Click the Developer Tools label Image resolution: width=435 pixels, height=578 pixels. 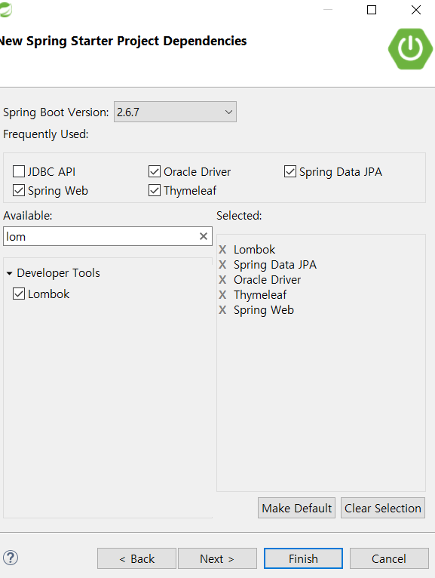point(59,273)
